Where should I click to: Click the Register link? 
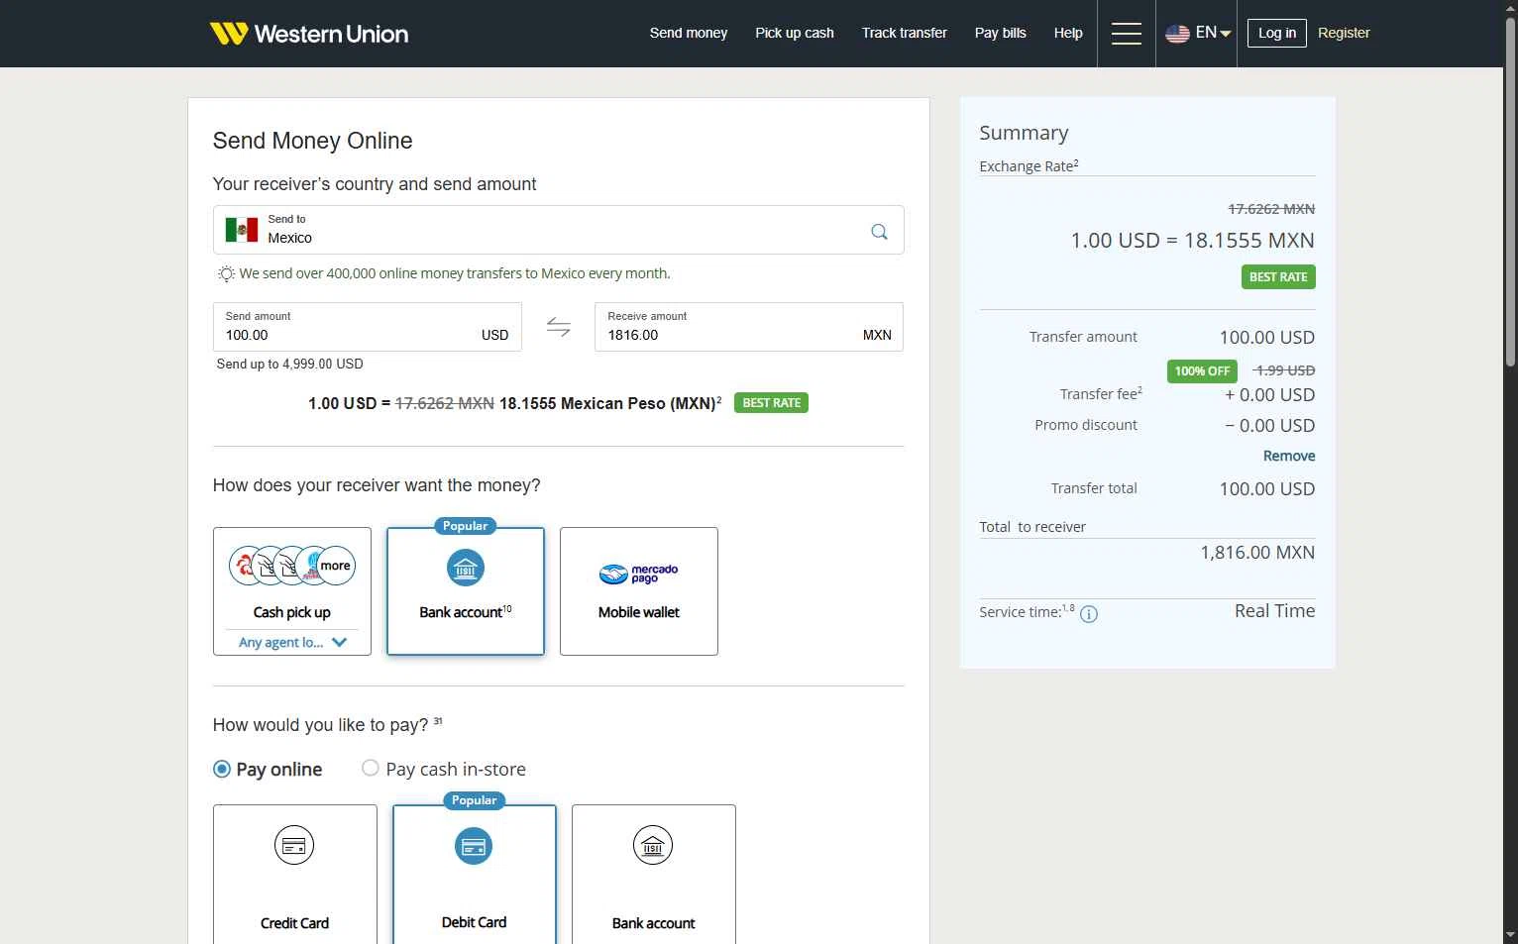point(1344,33)
